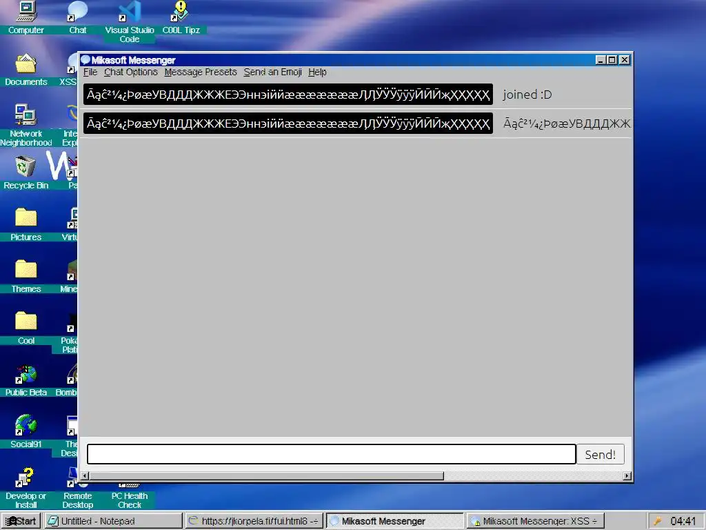This screenshot has height=530, width=706.
Task: Maximize the Mikasoft Messenger window
Action: pyautogui.click(x=612, y=60)
